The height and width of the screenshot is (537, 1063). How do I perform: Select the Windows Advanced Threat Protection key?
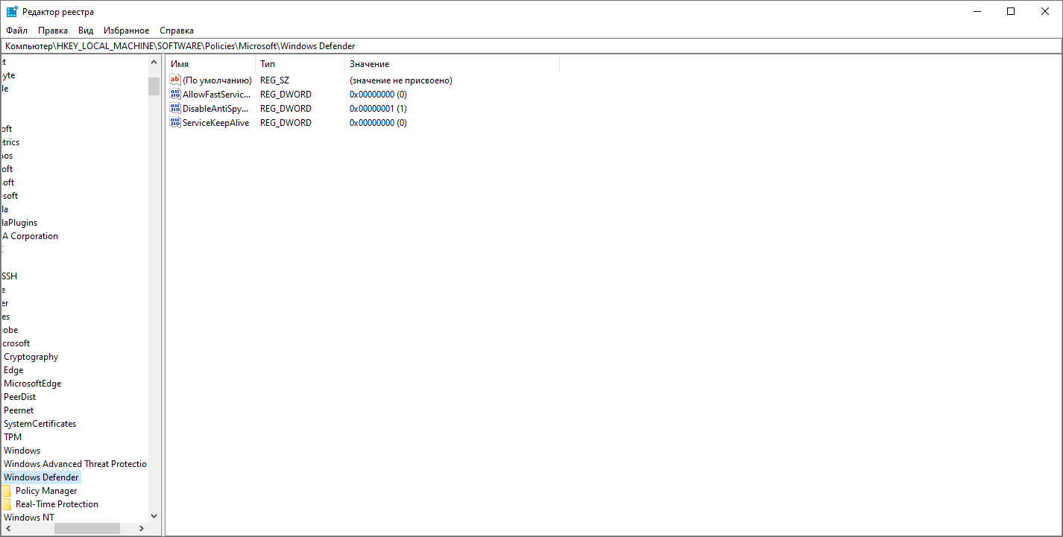click(x=75, y=464)
